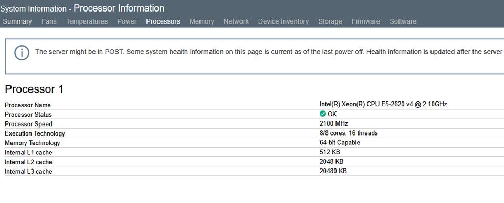The image size is (504, 203).
Task: Click the green OK status icon
Action: [x=323, y=114]
